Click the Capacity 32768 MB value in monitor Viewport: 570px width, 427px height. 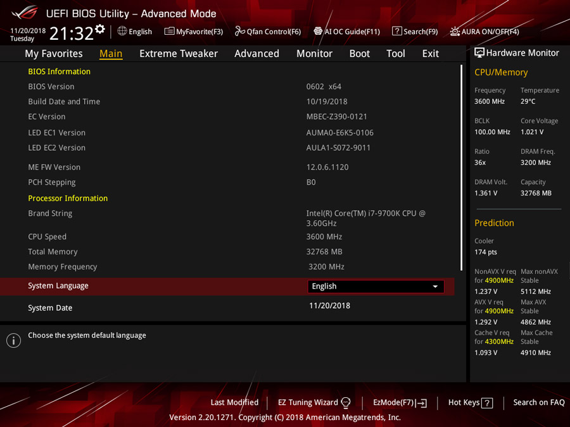point(536,193)
